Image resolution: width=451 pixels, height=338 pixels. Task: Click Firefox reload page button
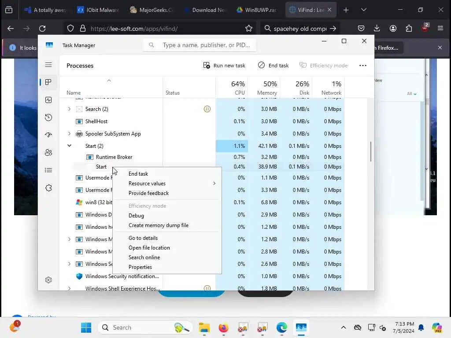pos(42,29)
